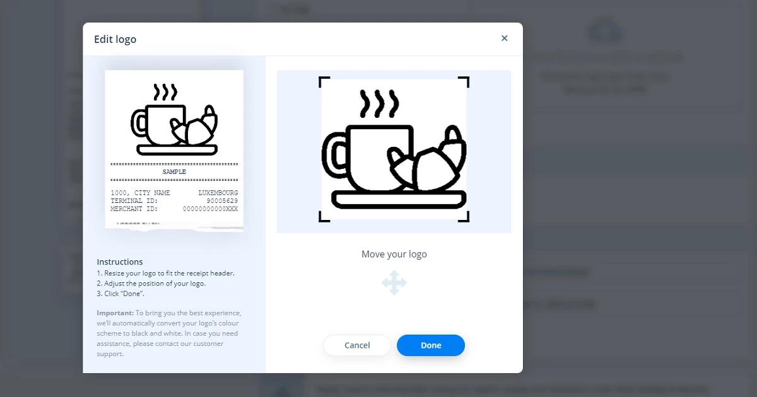Close the Edit logo dialog with X
Screen dimensions: 757x397
[x=504, y=38]
